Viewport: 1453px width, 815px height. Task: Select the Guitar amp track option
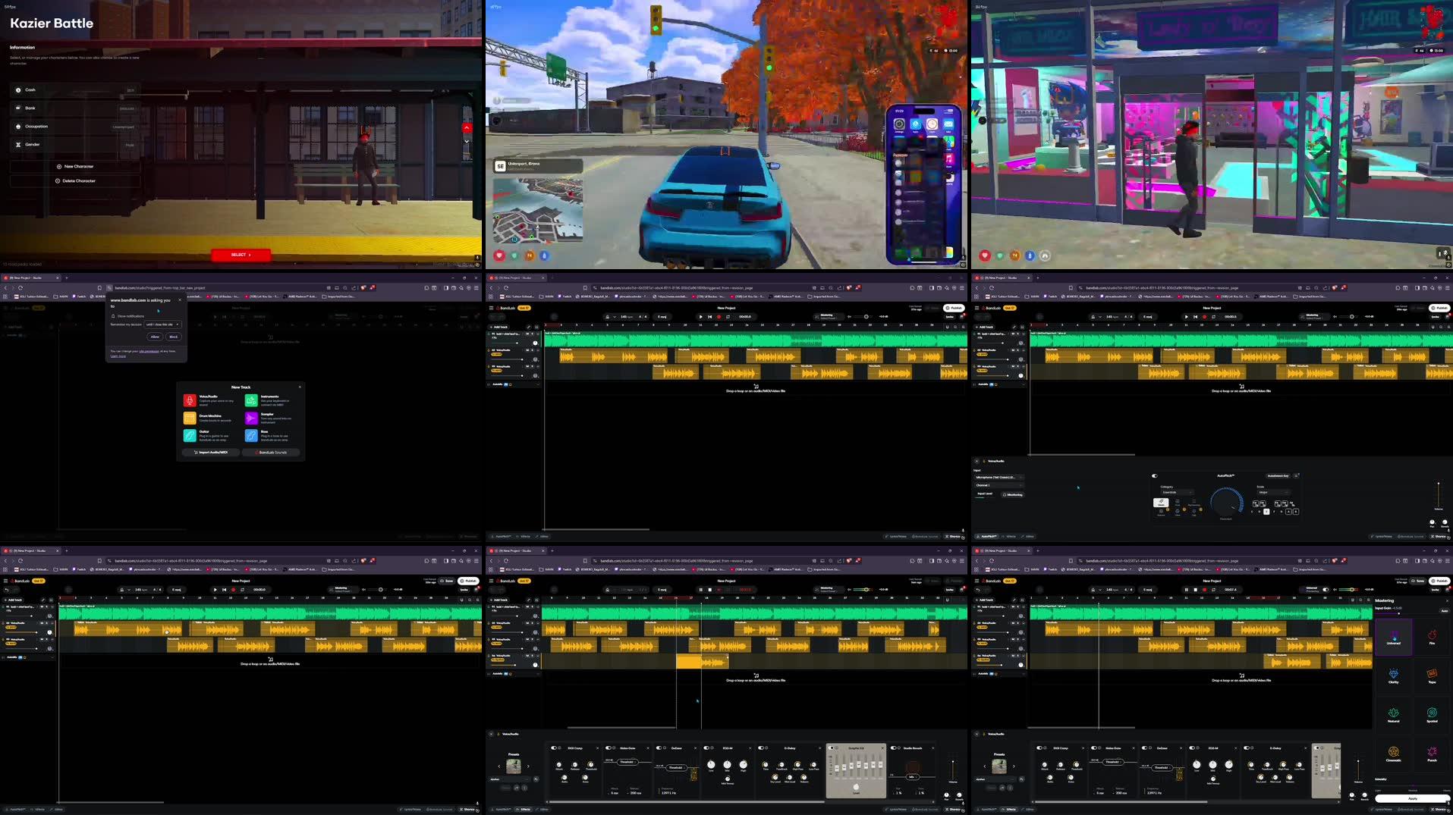click(190, 436)
